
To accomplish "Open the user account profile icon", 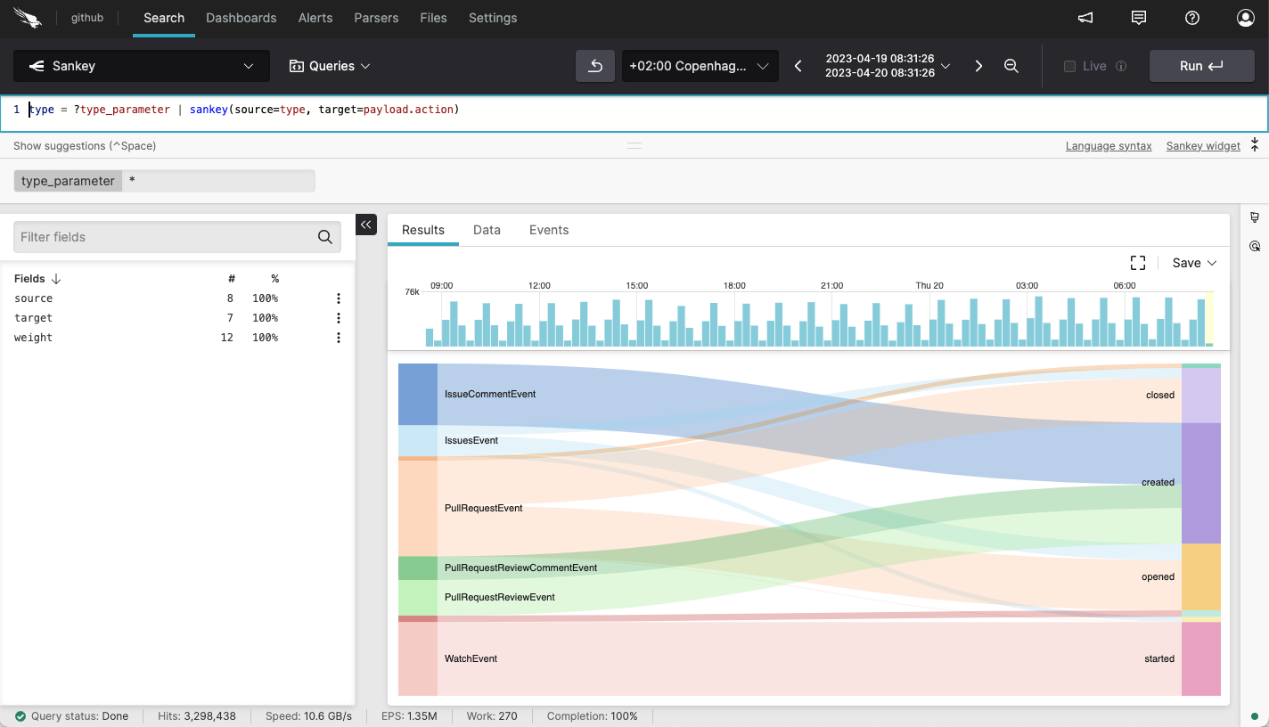I will pyautogui.click(x=1245, y=18).
